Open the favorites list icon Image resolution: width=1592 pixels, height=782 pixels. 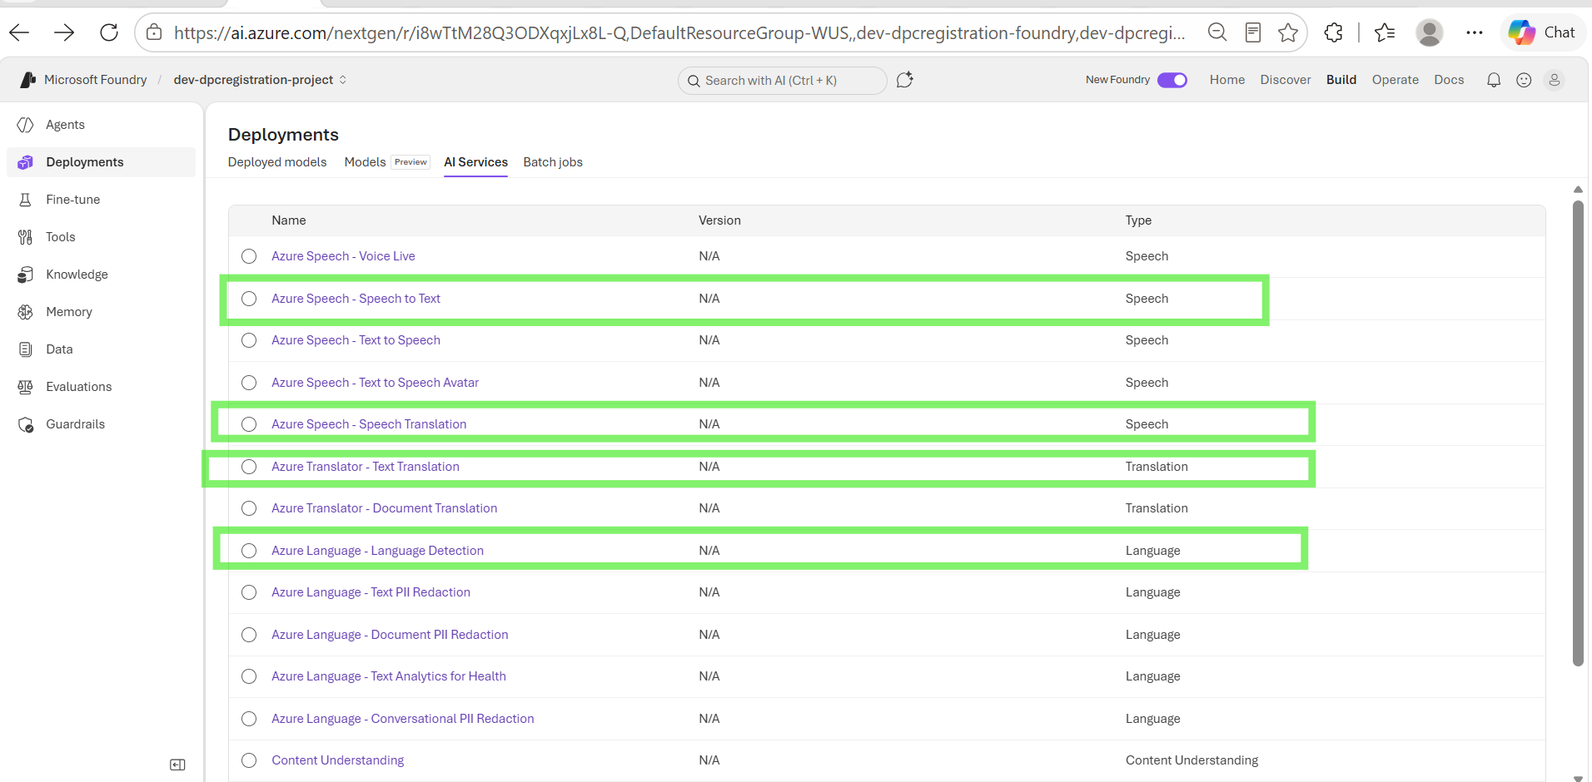pos(1385,32)
